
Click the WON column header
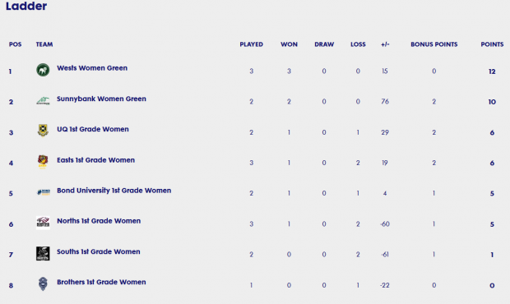tap(289, 44)
